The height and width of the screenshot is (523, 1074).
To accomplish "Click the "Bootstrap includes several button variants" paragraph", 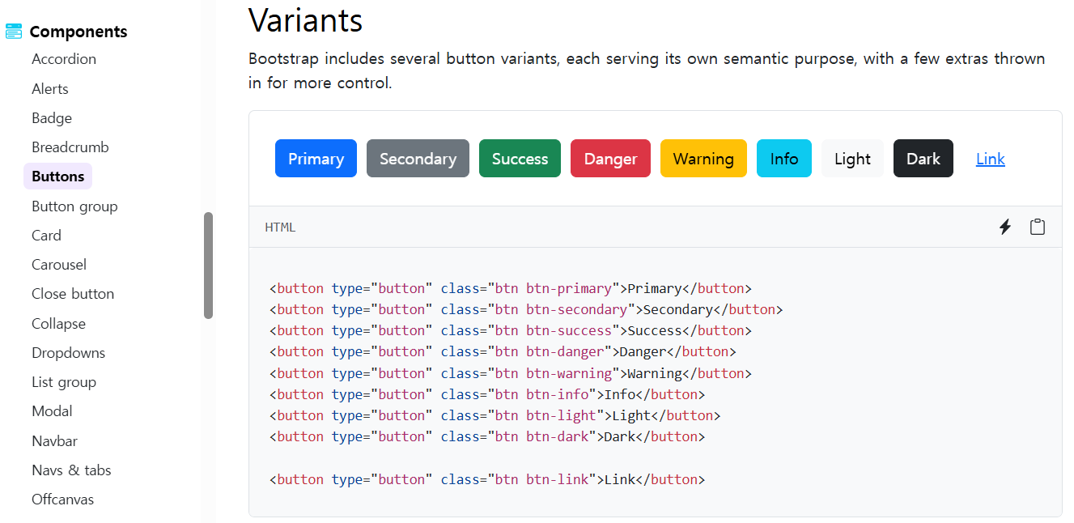I will [x=647, y=70].
